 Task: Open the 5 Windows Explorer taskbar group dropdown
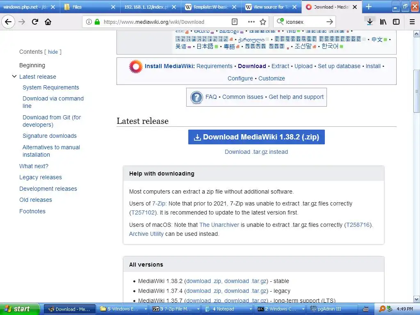click(x=146, y=309)
